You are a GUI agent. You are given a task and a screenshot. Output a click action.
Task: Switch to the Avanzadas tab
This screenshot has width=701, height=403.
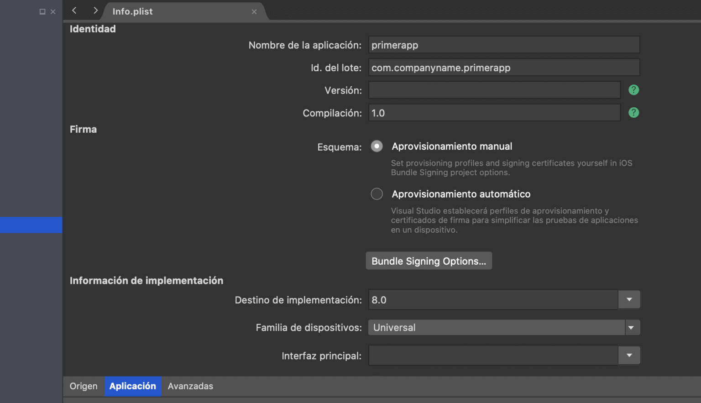click(190, 386)
